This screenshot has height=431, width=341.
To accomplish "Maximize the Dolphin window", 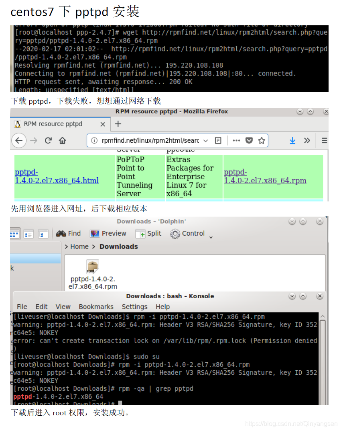I will 303,221.
